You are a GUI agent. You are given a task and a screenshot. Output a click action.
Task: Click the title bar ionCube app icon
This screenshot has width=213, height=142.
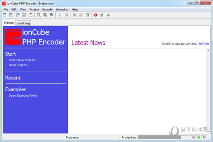click(4, 3)
